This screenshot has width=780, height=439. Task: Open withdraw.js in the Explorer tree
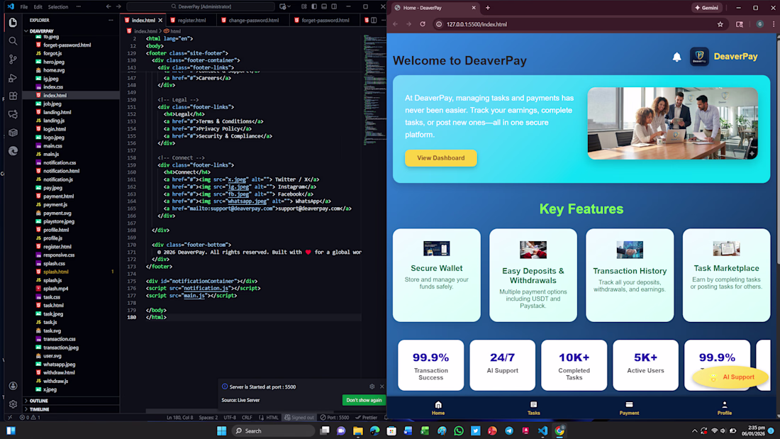56,381
